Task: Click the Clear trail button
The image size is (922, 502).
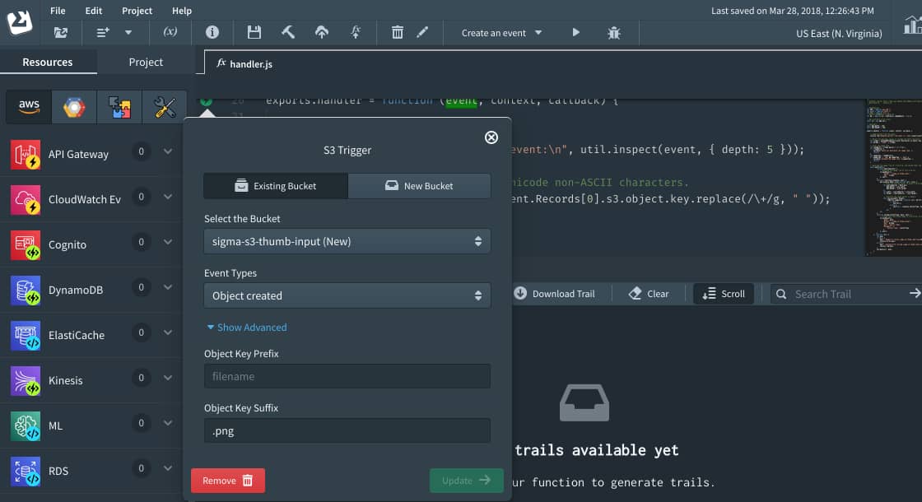Action: coord(649,294)
